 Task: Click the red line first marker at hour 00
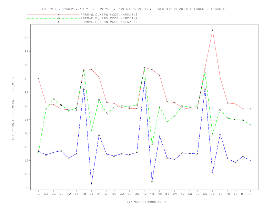[x=39, y=79]
